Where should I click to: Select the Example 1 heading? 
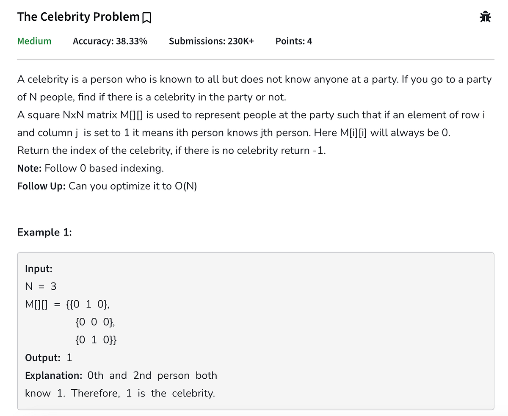44,232
